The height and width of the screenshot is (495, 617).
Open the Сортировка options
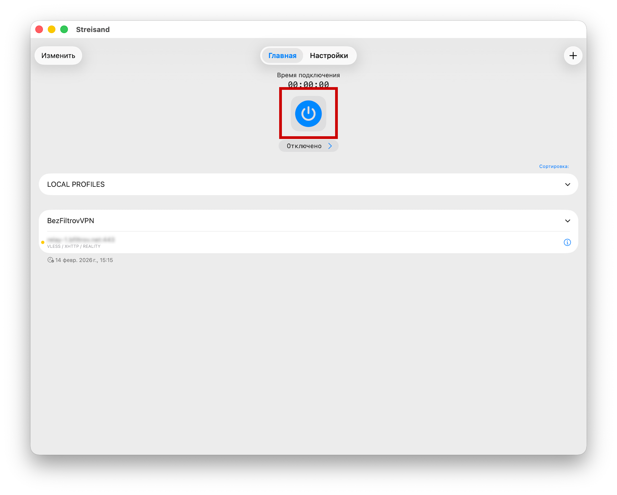coord(554,166)
